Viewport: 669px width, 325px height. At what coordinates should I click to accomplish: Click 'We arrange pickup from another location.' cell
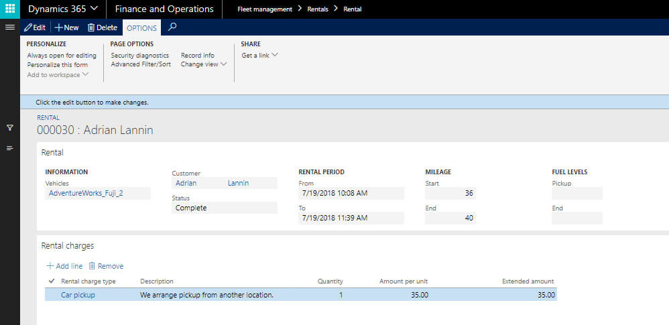coord(206,295)
